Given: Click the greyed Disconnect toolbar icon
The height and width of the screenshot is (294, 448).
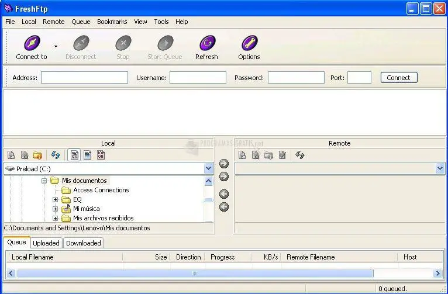Looking at the screenshot, I should 81,43.
